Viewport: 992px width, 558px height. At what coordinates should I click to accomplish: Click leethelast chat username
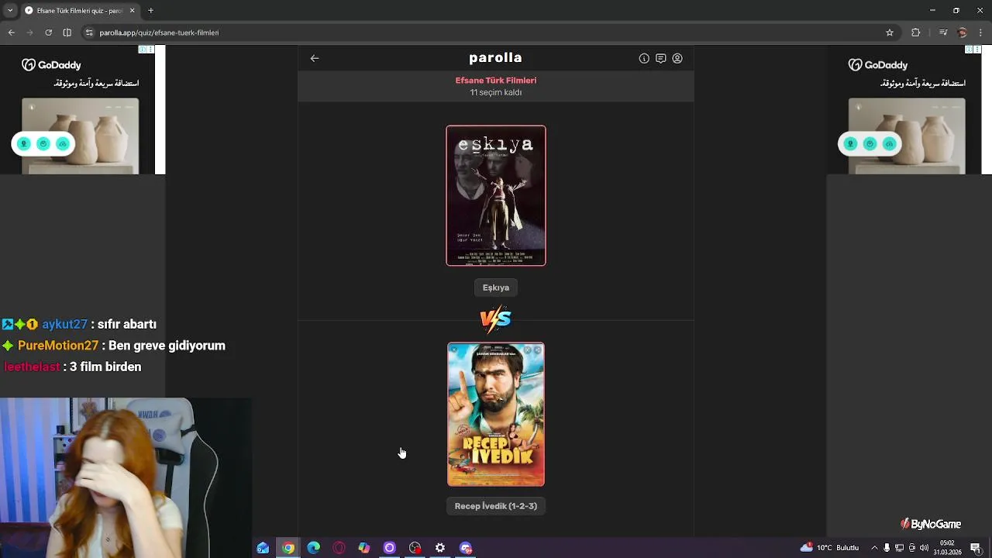[x=32, y=367]
